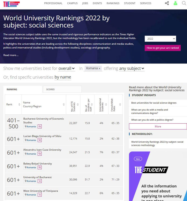Viewport: 187px width, 201px height.
Task: Click the '7%' international students value
Action: click(x=101, y=152)
